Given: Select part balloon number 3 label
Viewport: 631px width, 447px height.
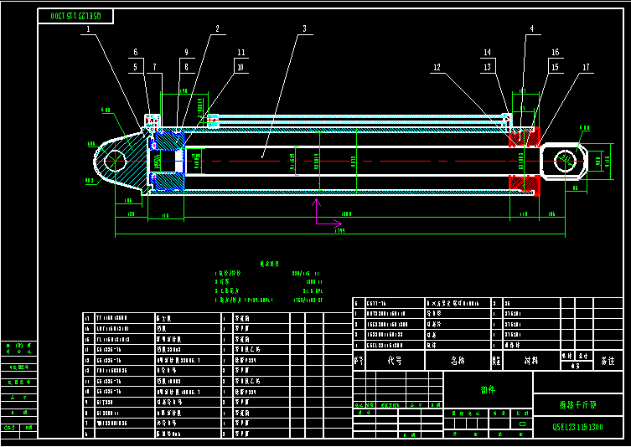Looking at the screenshot, I should (x=305, y=29).
